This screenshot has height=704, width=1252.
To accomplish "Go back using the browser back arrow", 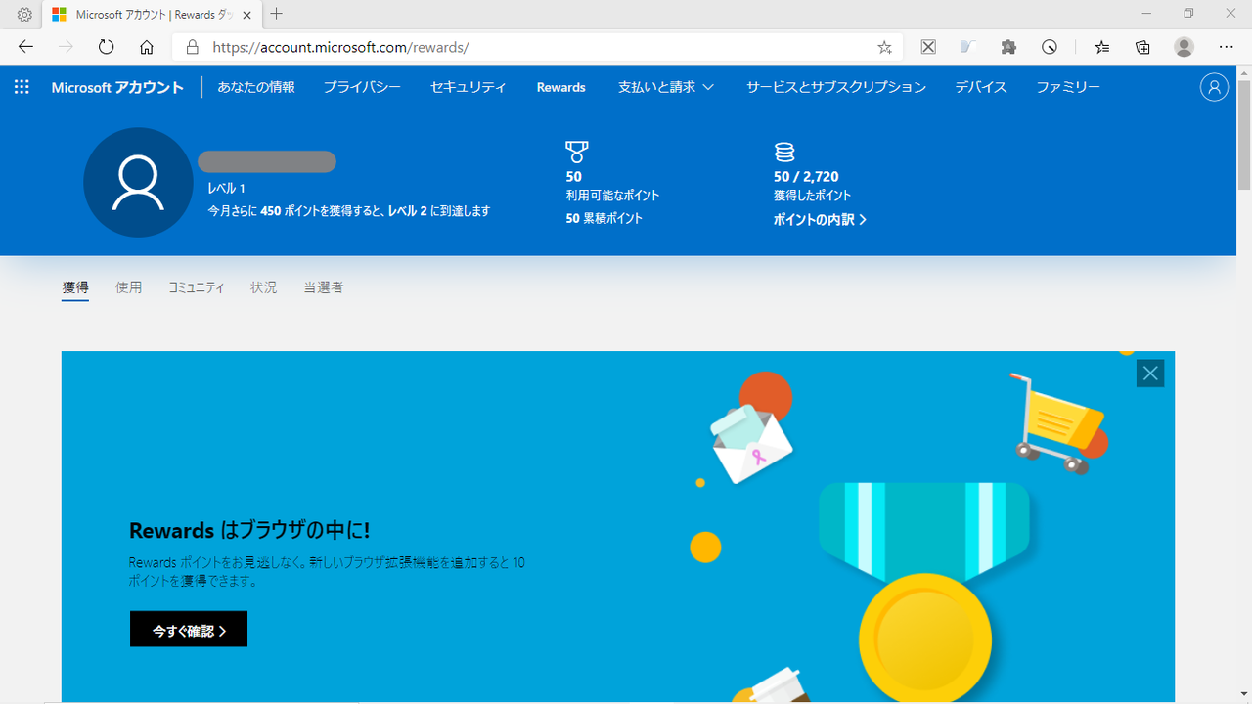I will [25, 47].
